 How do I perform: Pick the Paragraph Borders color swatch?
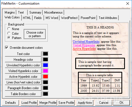[x=45, y=88]
